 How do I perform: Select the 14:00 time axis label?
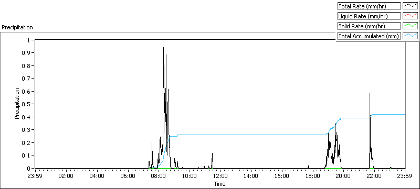coord(251,176)
